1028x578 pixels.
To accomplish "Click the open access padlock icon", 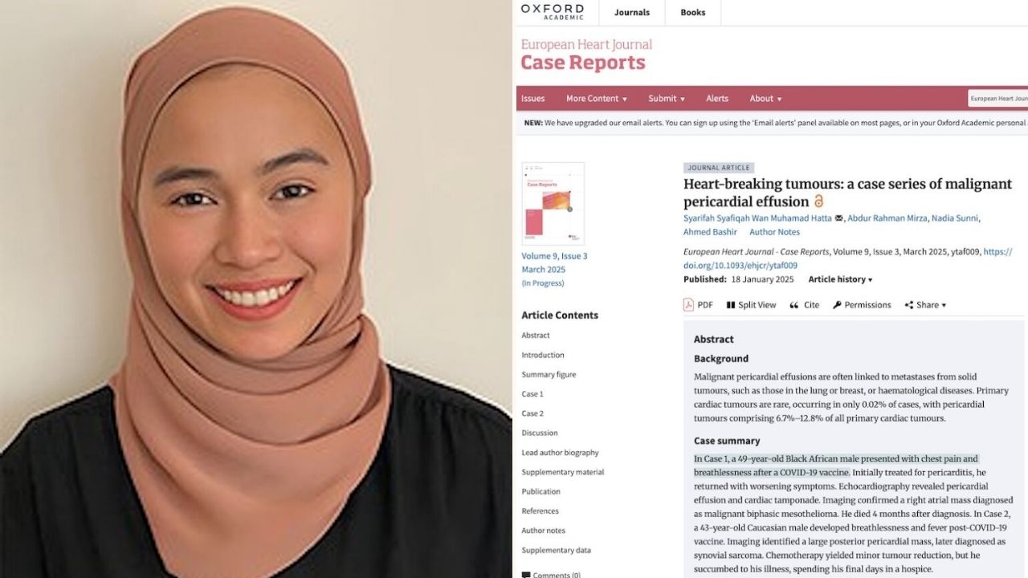I will (x=819, y=201).
